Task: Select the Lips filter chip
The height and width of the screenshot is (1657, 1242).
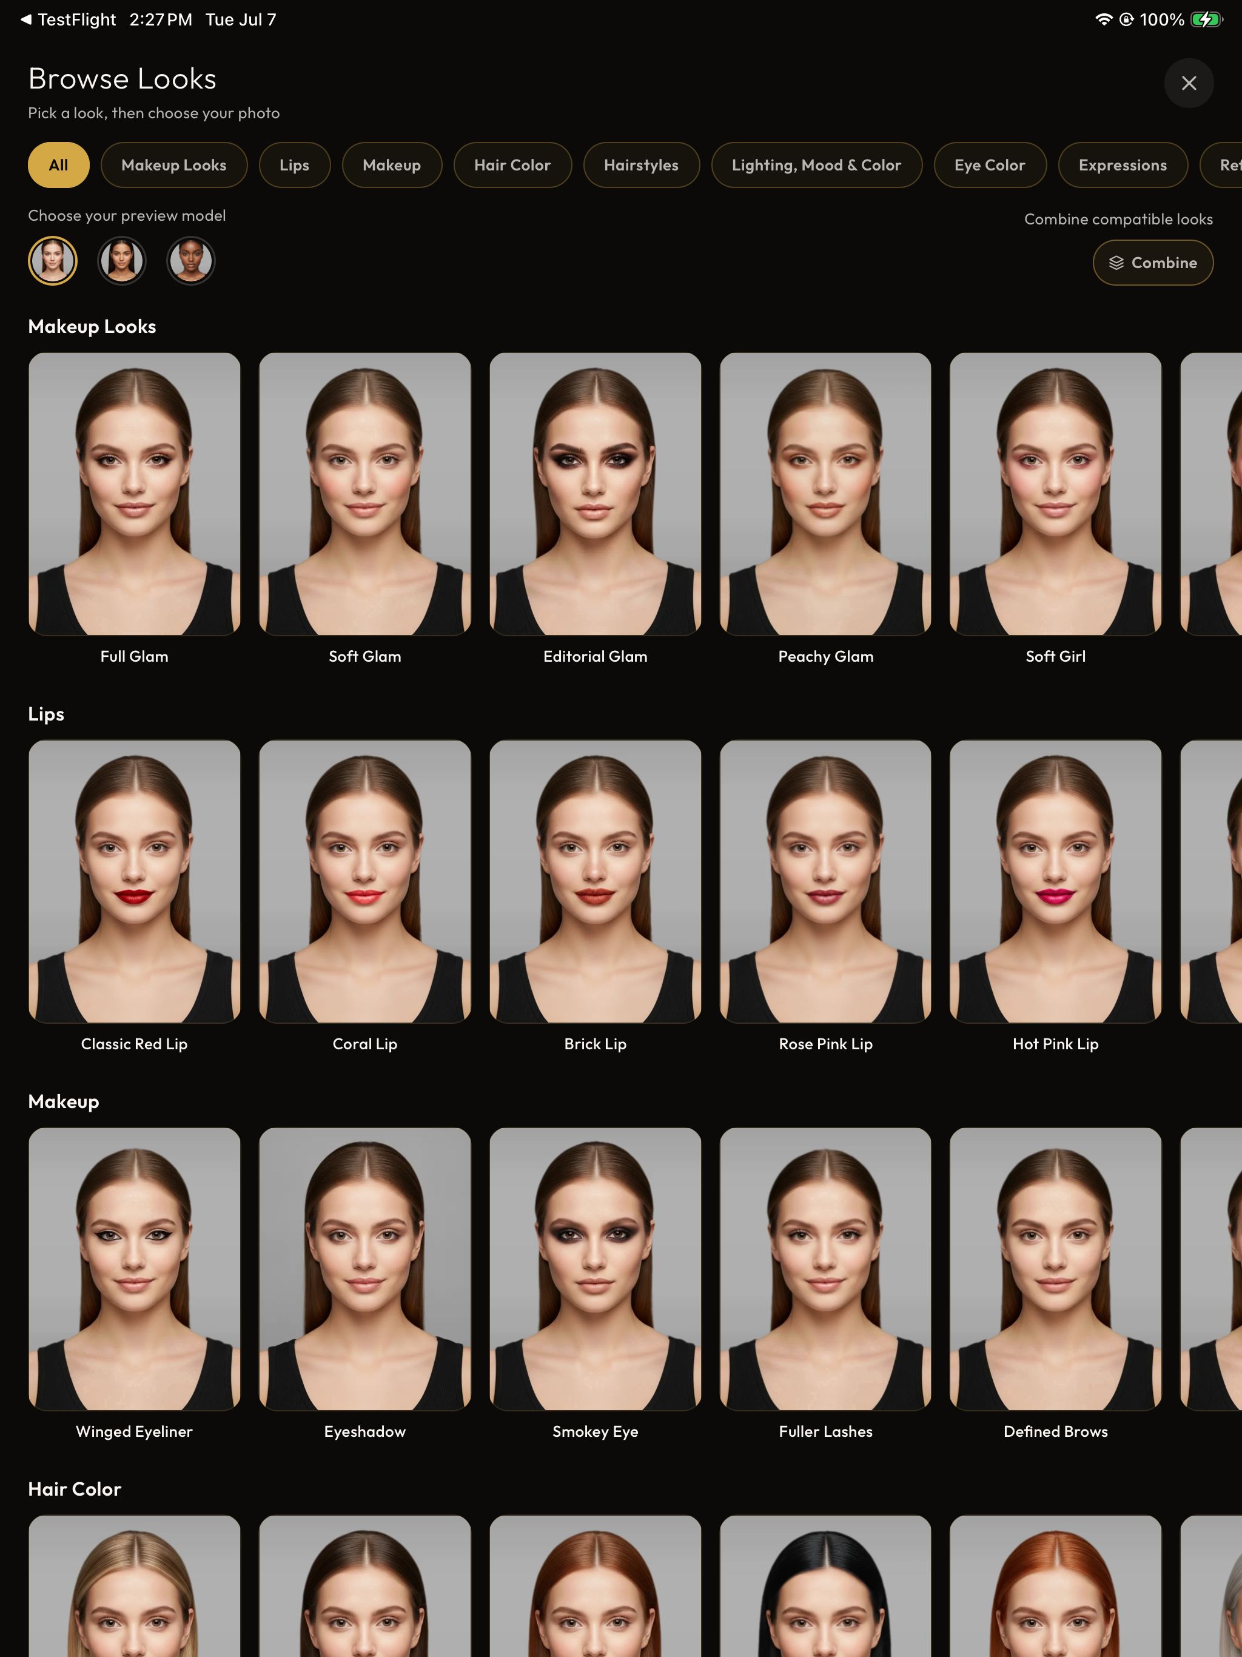Action: 294,165
